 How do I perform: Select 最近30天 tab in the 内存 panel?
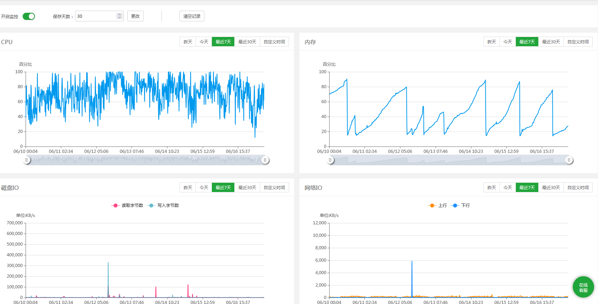[551, 42]
